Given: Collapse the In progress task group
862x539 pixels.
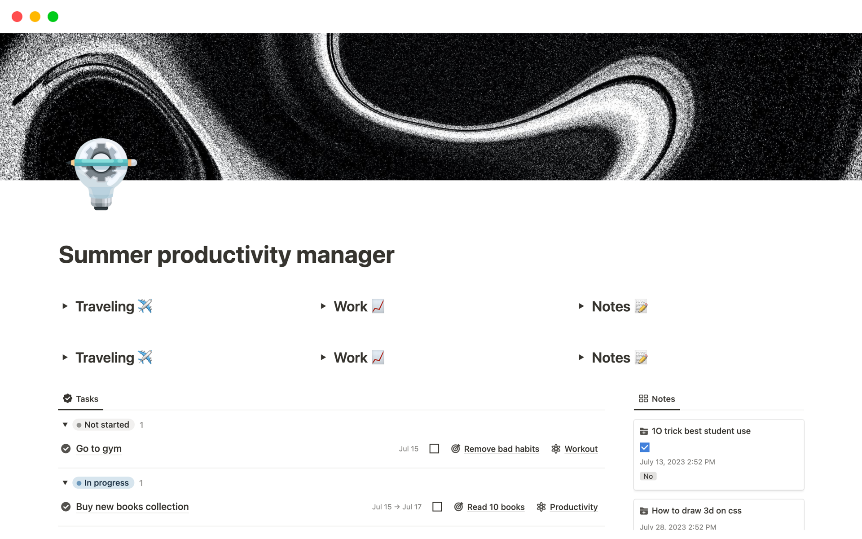Looking at the screenshot, I should click(x=65, y=483).
